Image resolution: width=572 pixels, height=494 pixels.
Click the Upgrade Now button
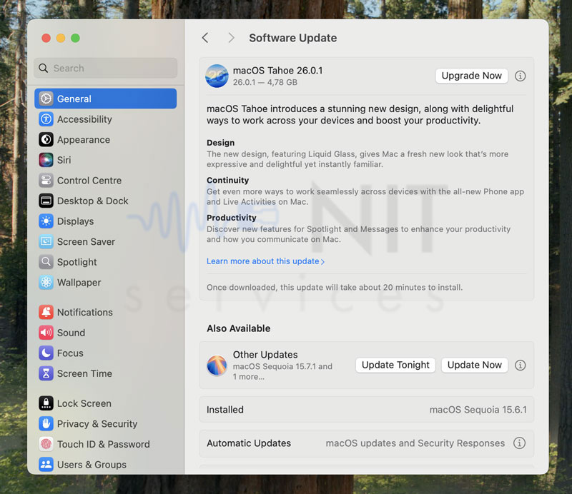(x=471, y=76)
